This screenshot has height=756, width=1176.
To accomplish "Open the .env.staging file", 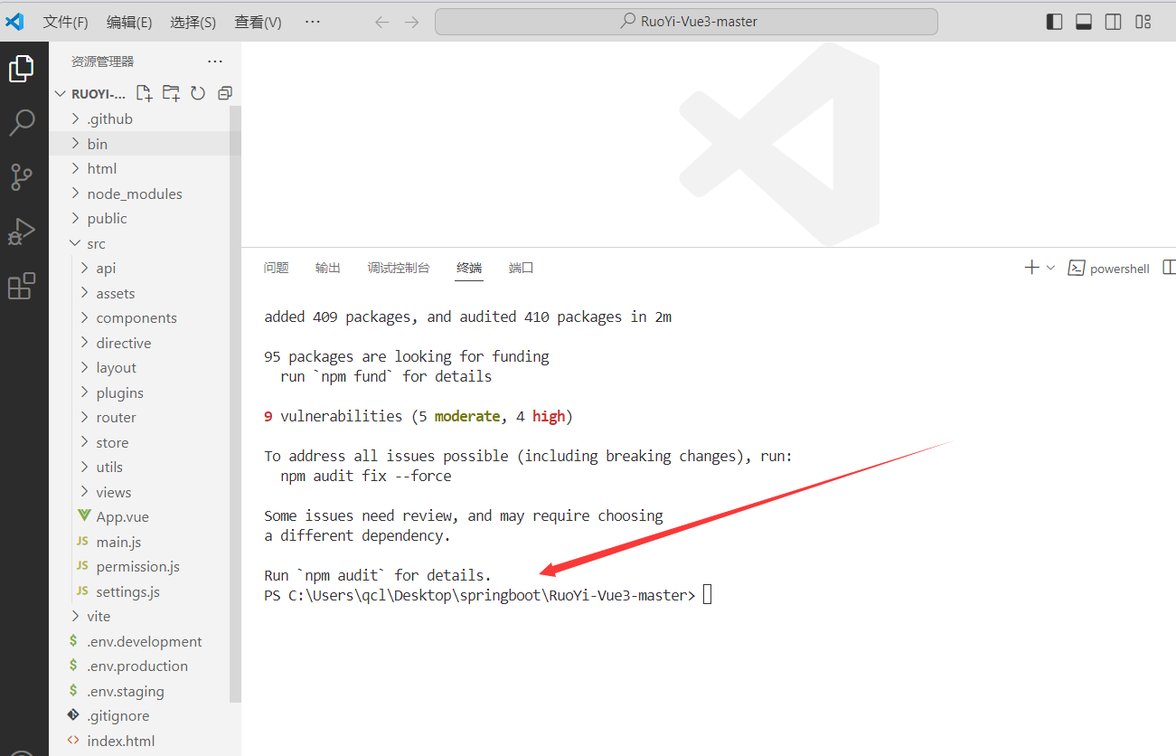I will (145, 691).
